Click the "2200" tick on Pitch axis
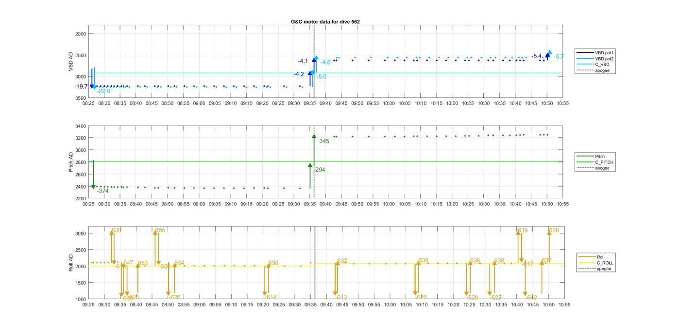Image resolution: width=680 pixels, height=336 pixels. [x=81, y=199]
